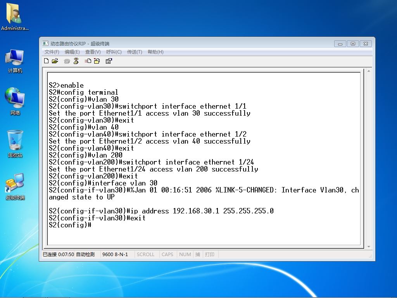Click the NUM status indicator
397x298 pixels.
pyautogui.click(x=185, y=255)
